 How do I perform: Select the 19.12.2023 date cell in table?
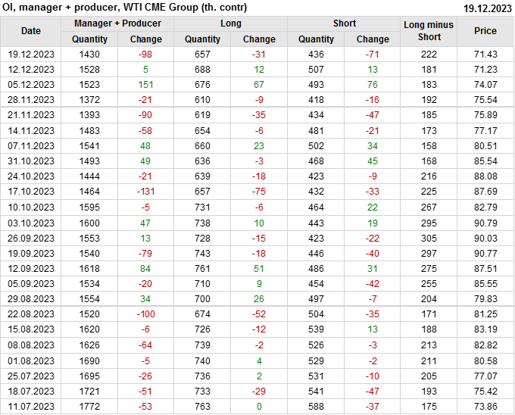(x=31, y=55)
